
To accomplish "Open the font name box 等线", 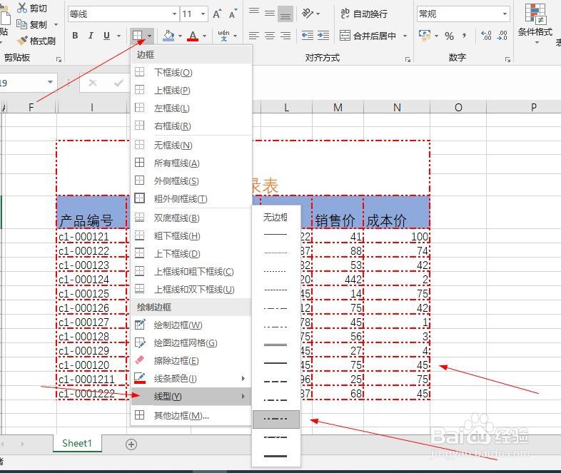I will pos(123,14).
